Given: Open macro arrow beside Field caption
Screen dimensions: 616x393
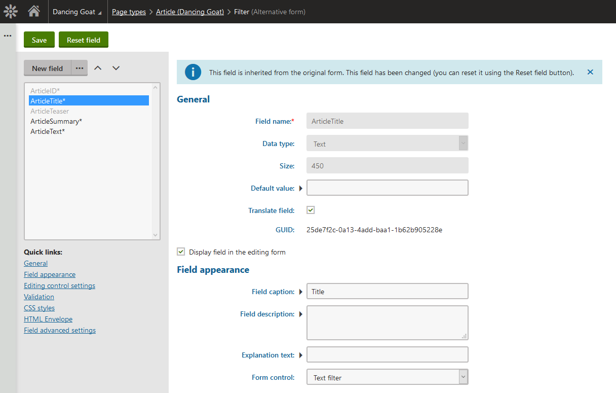Looking at the screenshot, I should coord(300,292).
